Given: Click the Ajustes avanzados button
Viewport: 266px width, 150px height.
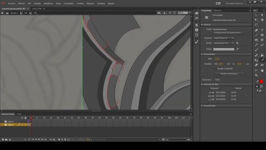Looking at the screenshot, I should 230,74.
